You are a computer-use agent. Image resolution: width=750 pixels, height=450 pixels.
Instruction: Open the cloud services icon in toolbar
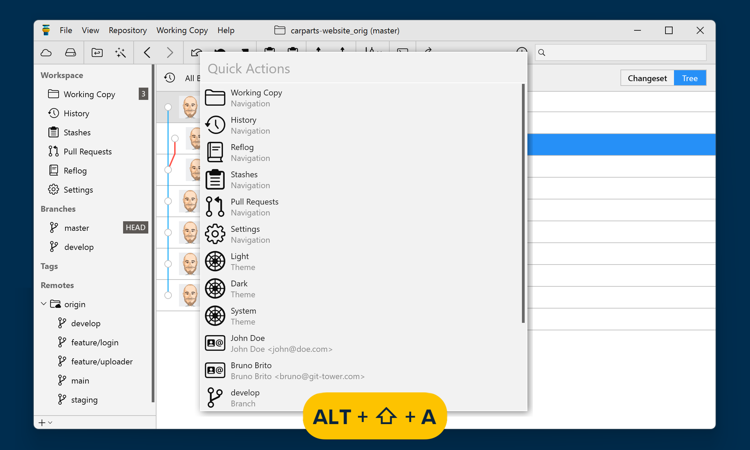(46, 52)
